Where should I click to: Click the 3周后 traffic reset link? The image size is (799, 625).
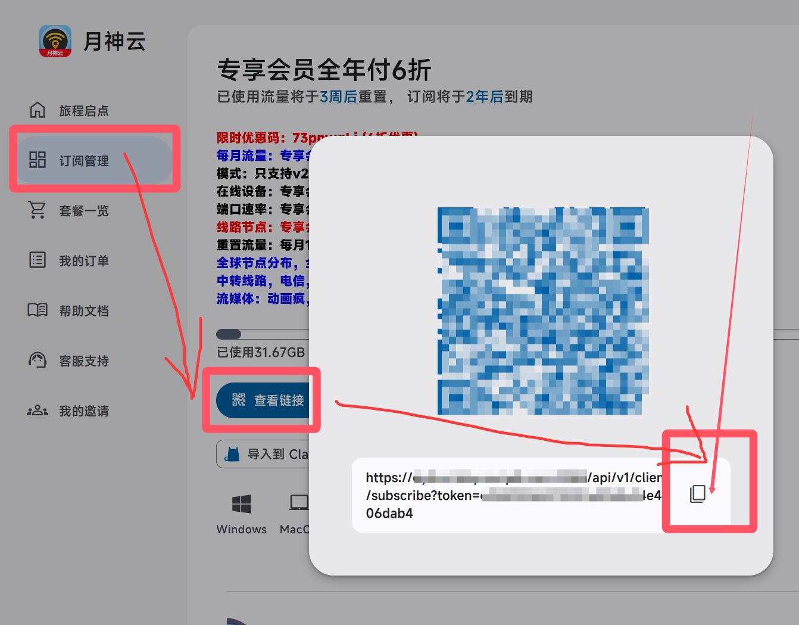click(x=338, y=97)
